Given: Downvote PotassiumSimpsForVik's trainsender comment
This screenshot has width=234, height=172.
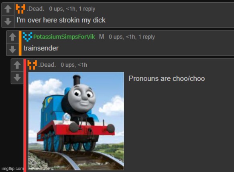Looking at the screenshot, I should tap(12, 49).
